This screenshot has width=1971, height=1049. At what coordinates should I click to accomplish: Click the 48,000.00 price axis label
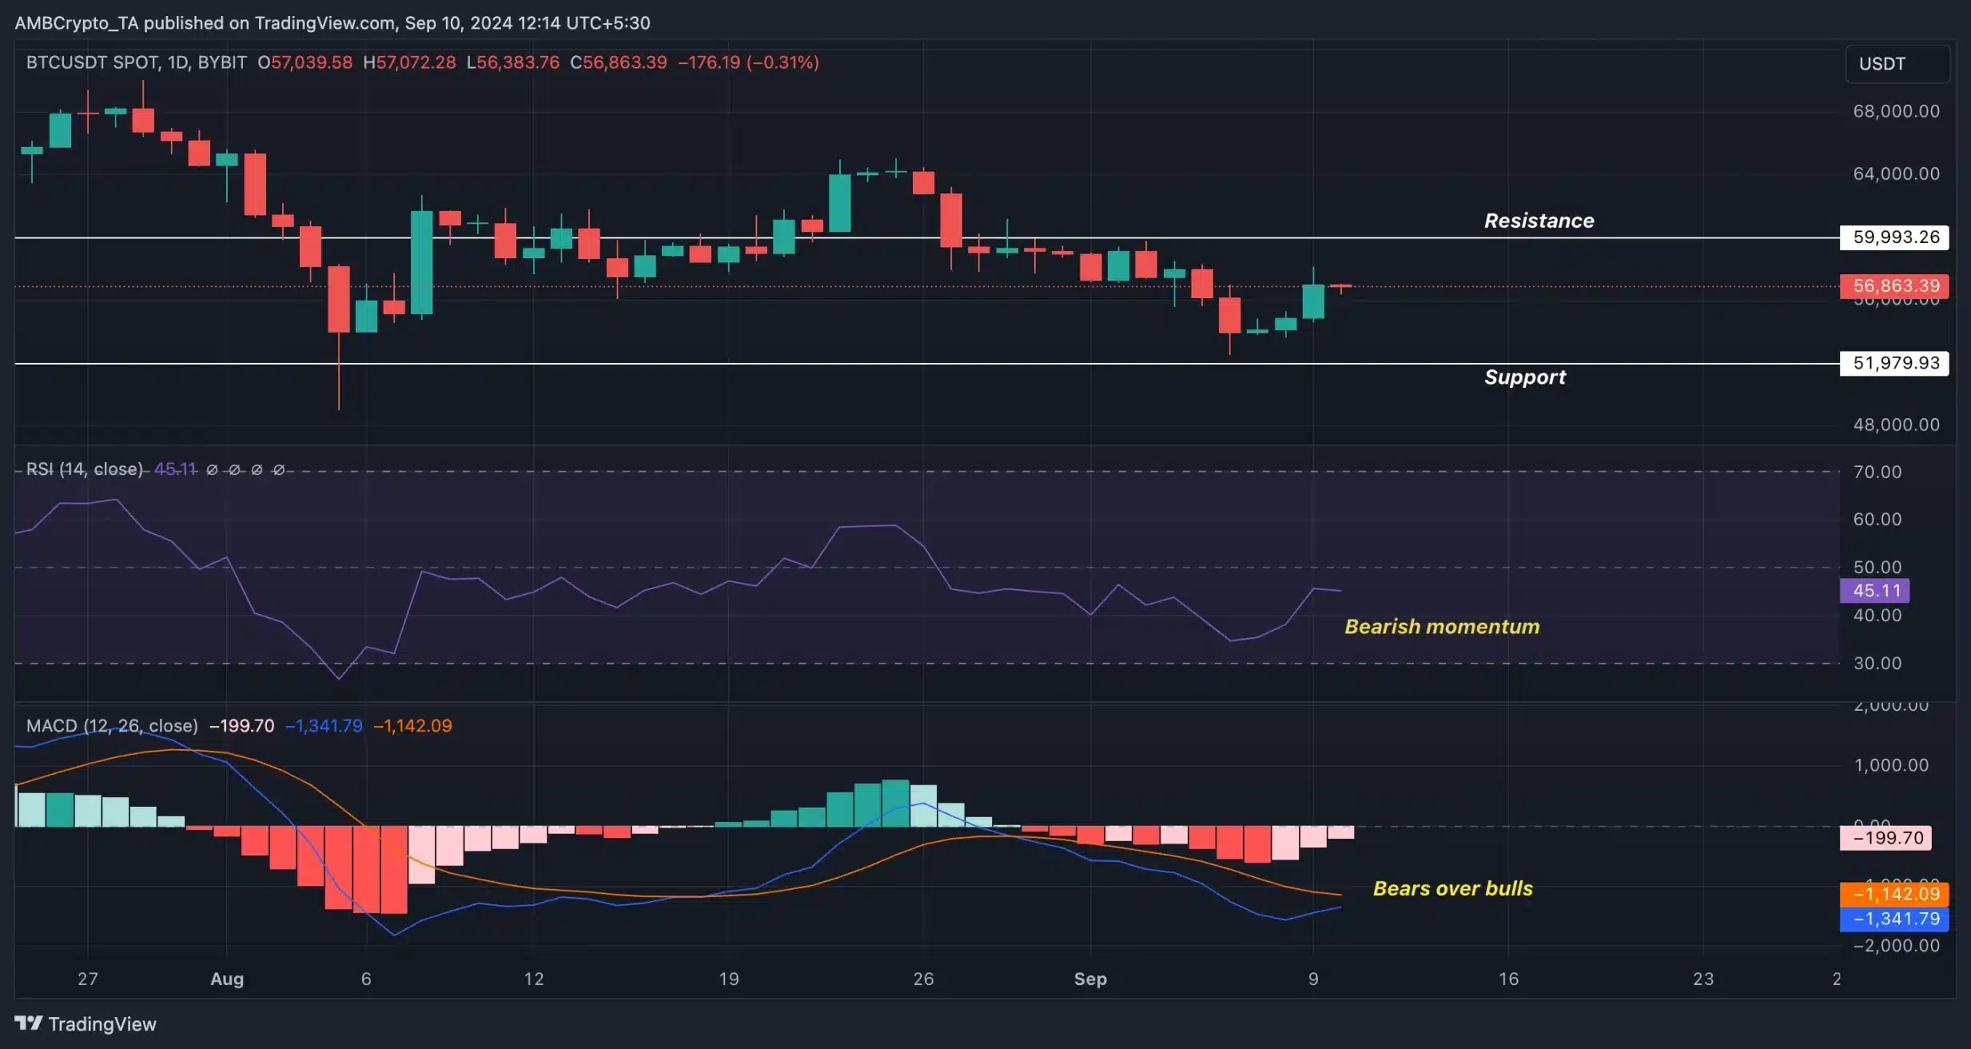pos(1897,425)
